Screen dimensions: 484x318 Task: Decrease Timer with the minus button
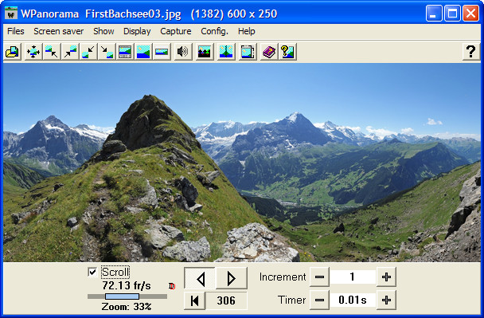pyautogui.click(x=319, y=300)
